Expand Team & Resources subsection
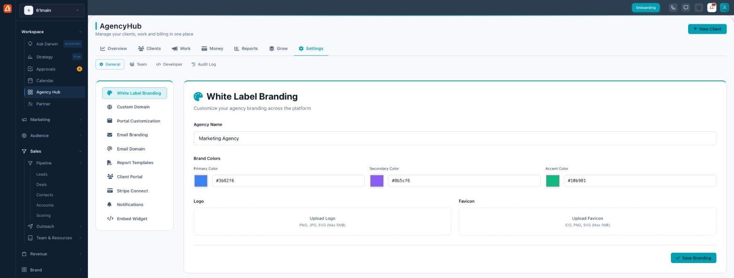 pyautogui.click(x=54, y=238)
